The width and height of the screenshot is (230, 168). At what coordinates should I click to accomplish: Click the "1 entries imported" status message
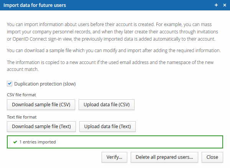pos(38,142)
